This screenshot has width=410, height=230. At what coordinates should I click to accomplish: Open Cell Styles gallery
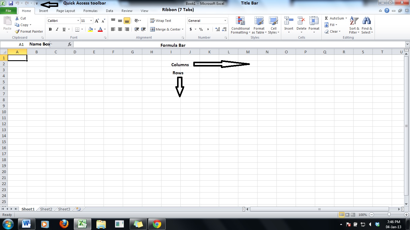(x=273, y=25)
